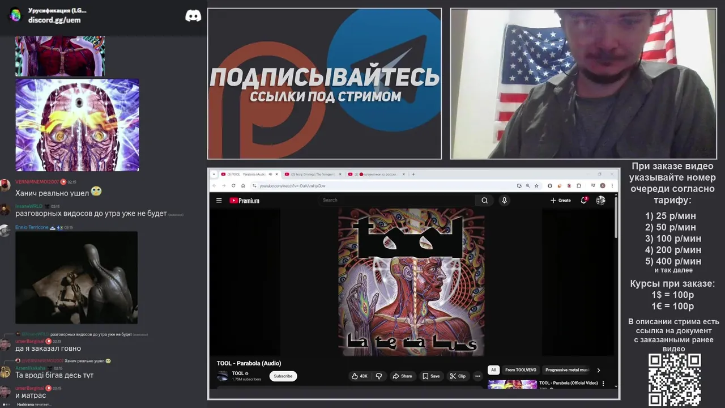Click username VERNIMNEMO2007 in chat
The height and width of the screenshot is (408, 725).
(x=37, y=182)
